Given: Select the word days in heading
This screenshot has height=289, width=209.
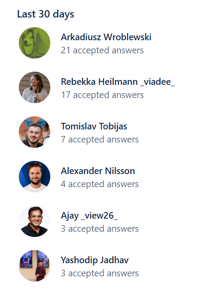Looking at the screenshot, I should pos(63,14).
